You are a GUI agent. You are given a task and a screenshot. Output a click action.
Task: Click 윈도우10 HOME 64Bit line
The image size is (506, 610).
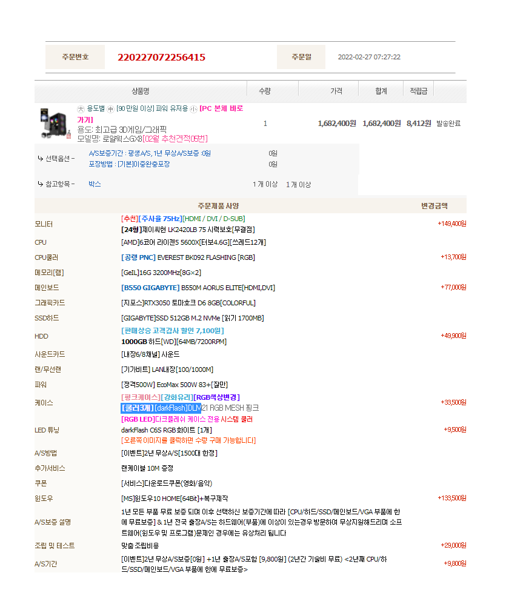tap(175, 499)
